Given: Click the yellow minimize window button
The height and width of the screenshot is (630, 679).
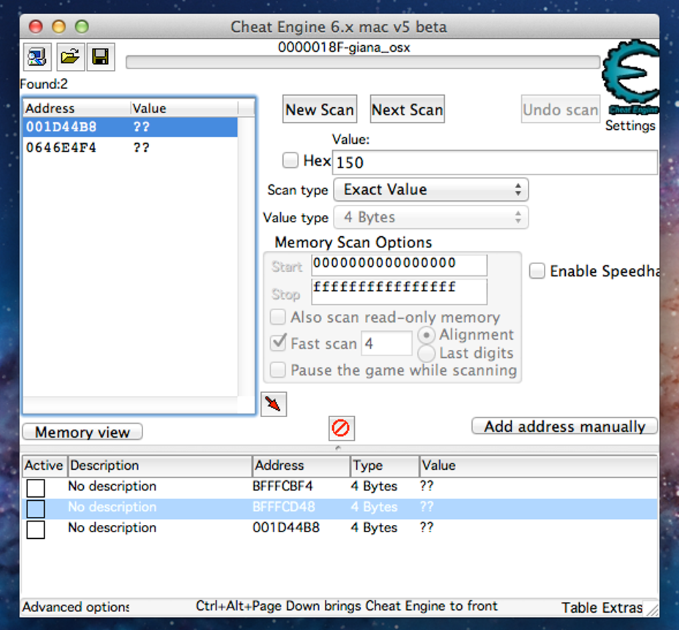Looking at the screenshot, I should (59, 27).
